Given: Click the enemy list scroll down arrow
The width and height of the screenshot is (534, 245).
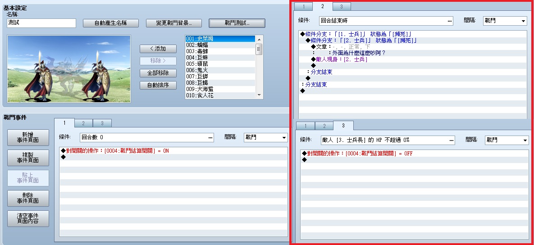Looking at the screenshot, I should (x=259, y=95).
